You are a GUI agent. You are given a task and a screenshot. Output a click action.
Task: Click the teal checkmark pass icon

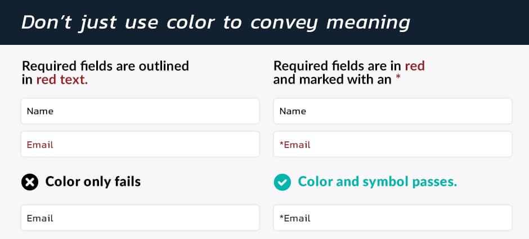(x=282, y=182)
